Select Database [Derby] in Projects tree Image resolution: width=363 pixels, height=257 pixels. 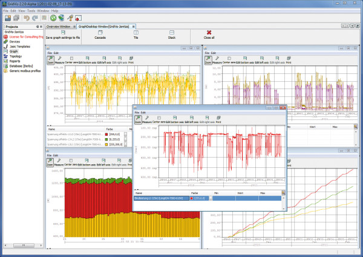click(20, 67)
